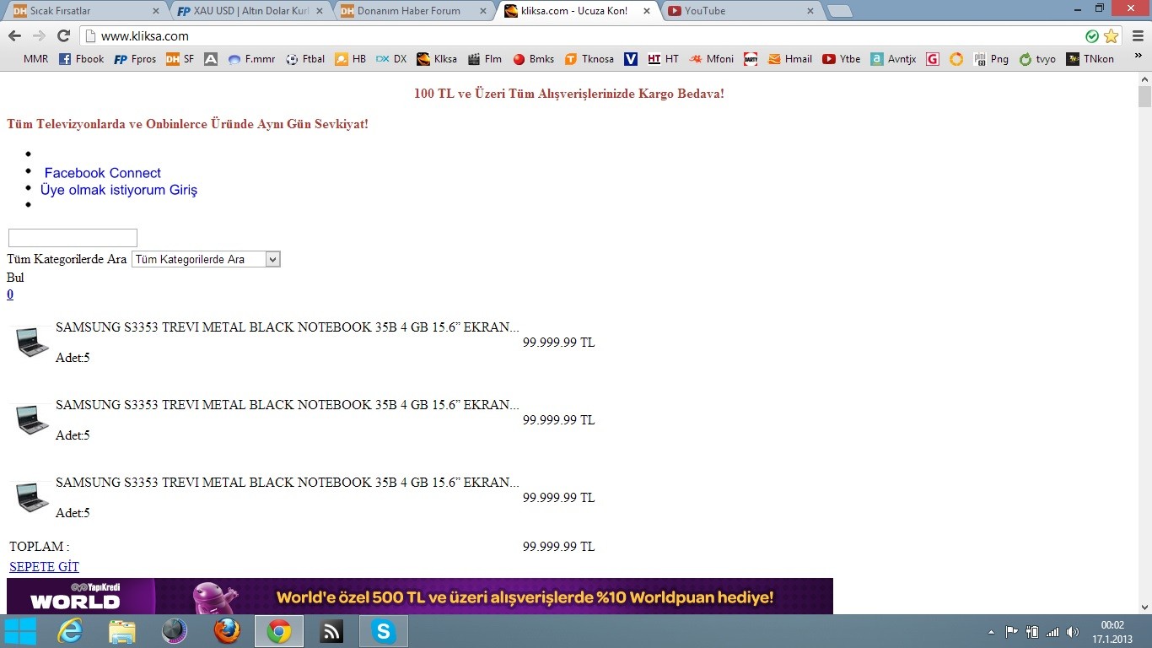Open the tvyo bookmark
This screenshot has width=1152, height=648.
point(1037,59)
